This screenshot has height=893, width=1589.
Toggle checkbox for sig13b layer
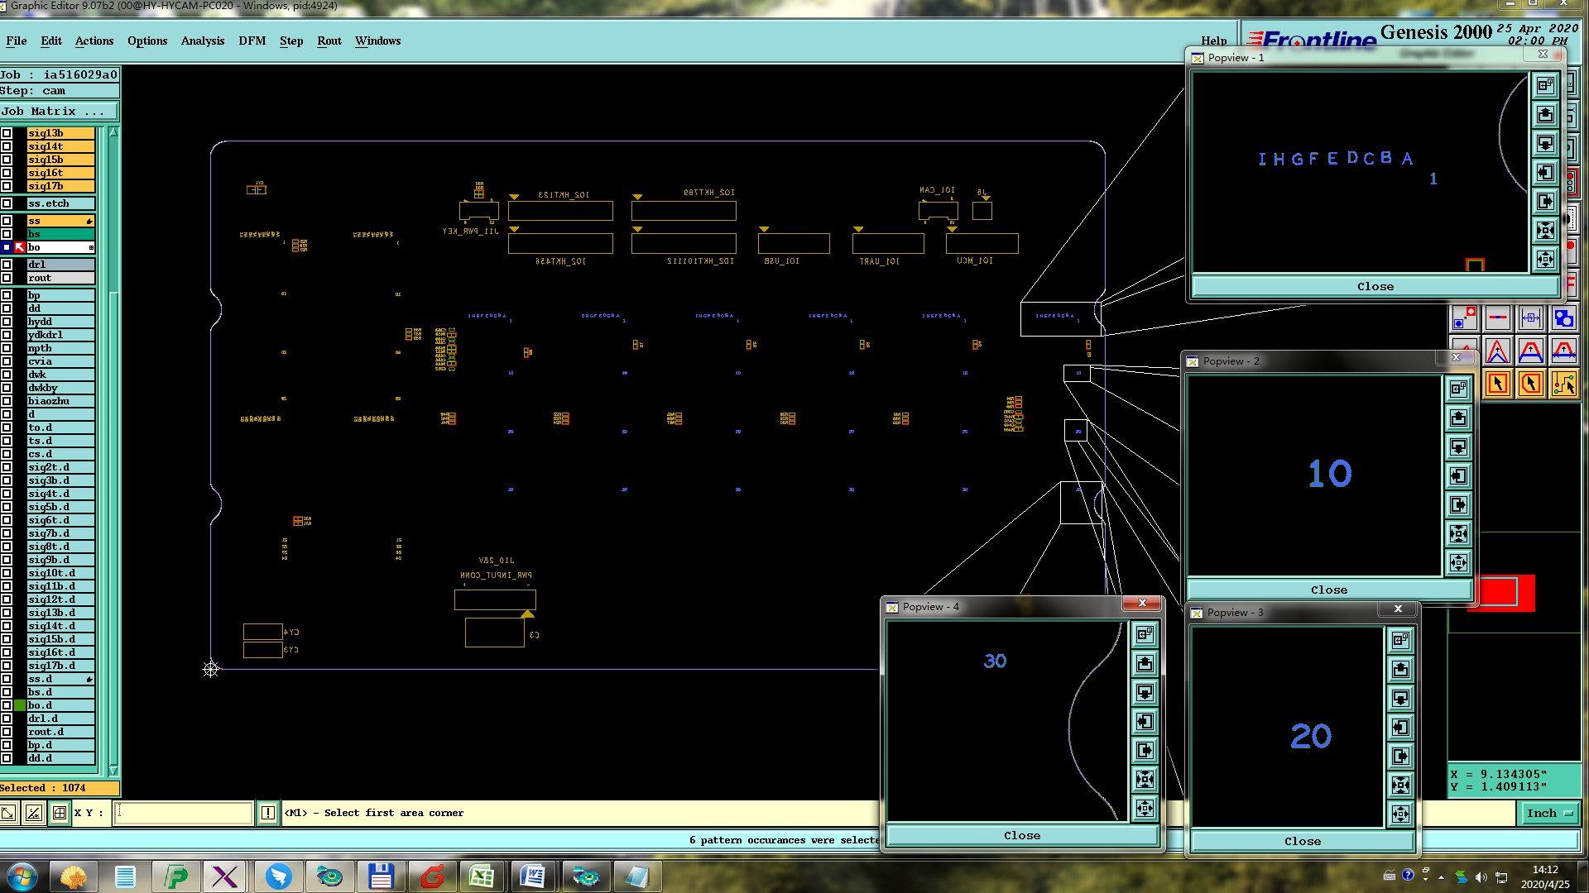7,133
